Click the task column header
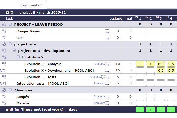 coord(9,18)
